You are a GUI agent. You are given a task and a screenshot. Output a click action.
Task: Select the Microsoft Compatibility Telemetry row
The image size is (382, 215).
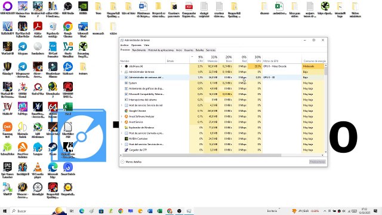[x=221, y=94]
